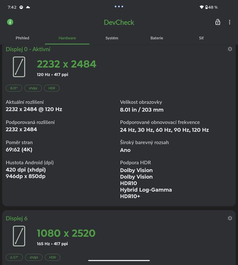
Task: Open settings gear for Displej 6
Action: click(x=230, y=218)
